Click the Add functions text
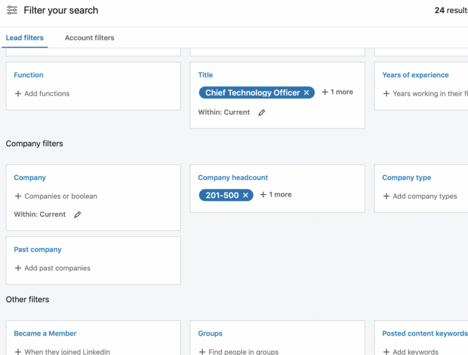This screenshot has height=355, width=468. [47, 94]
